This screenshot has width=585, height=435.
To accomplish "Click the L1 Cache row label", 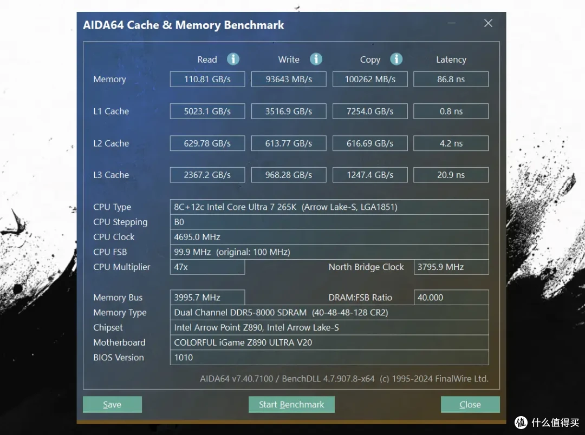I will [111, 111].
